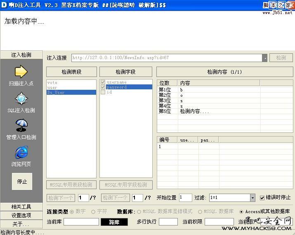
Task: Click the 开始位置 input field
Action: (x=186, y=198)
